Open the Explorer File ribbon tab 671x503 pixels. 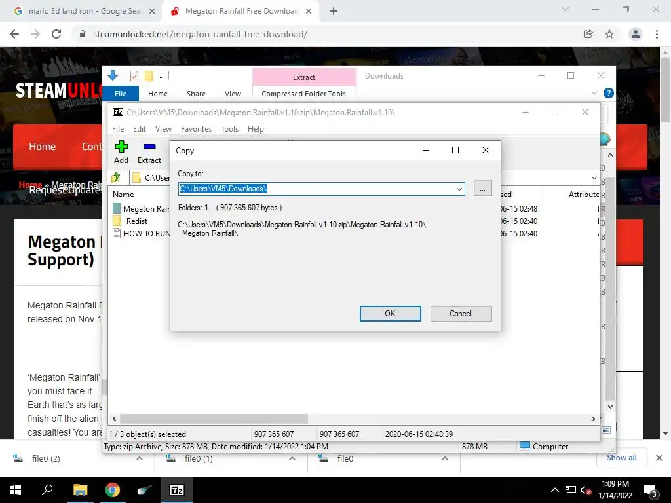click(121, 94)
